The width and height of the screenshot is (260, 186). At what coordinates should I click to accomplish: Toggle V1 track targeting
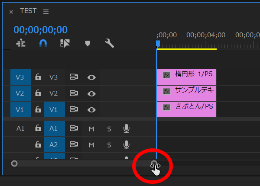pyautogui.click(x=55, y=109)
